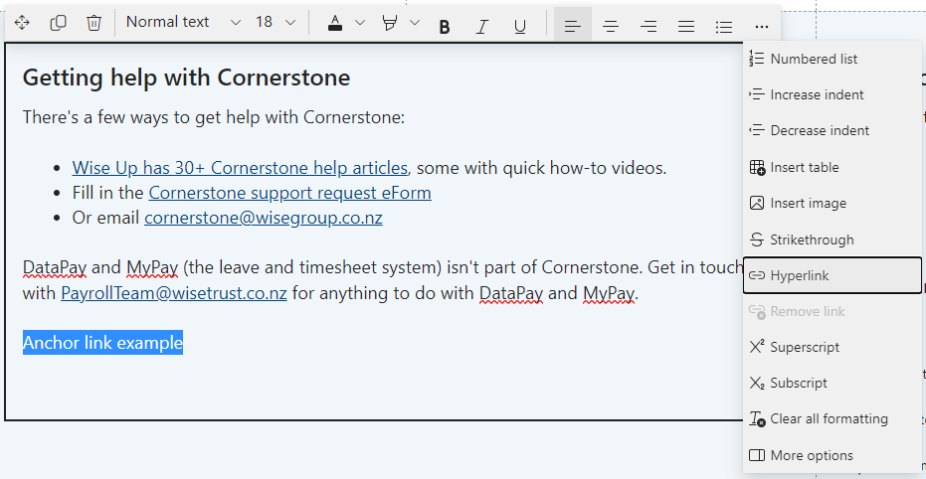Click the highlighted Anchor link example text
Viewport: 926px width, 479px height.
point(102,343)
